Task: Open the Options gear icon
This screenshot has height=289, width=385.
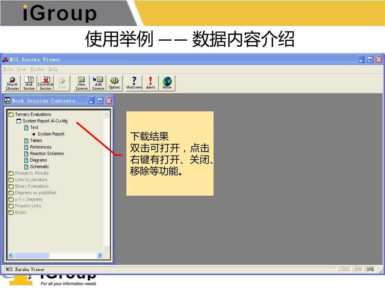Action: (x=114, y=83)
